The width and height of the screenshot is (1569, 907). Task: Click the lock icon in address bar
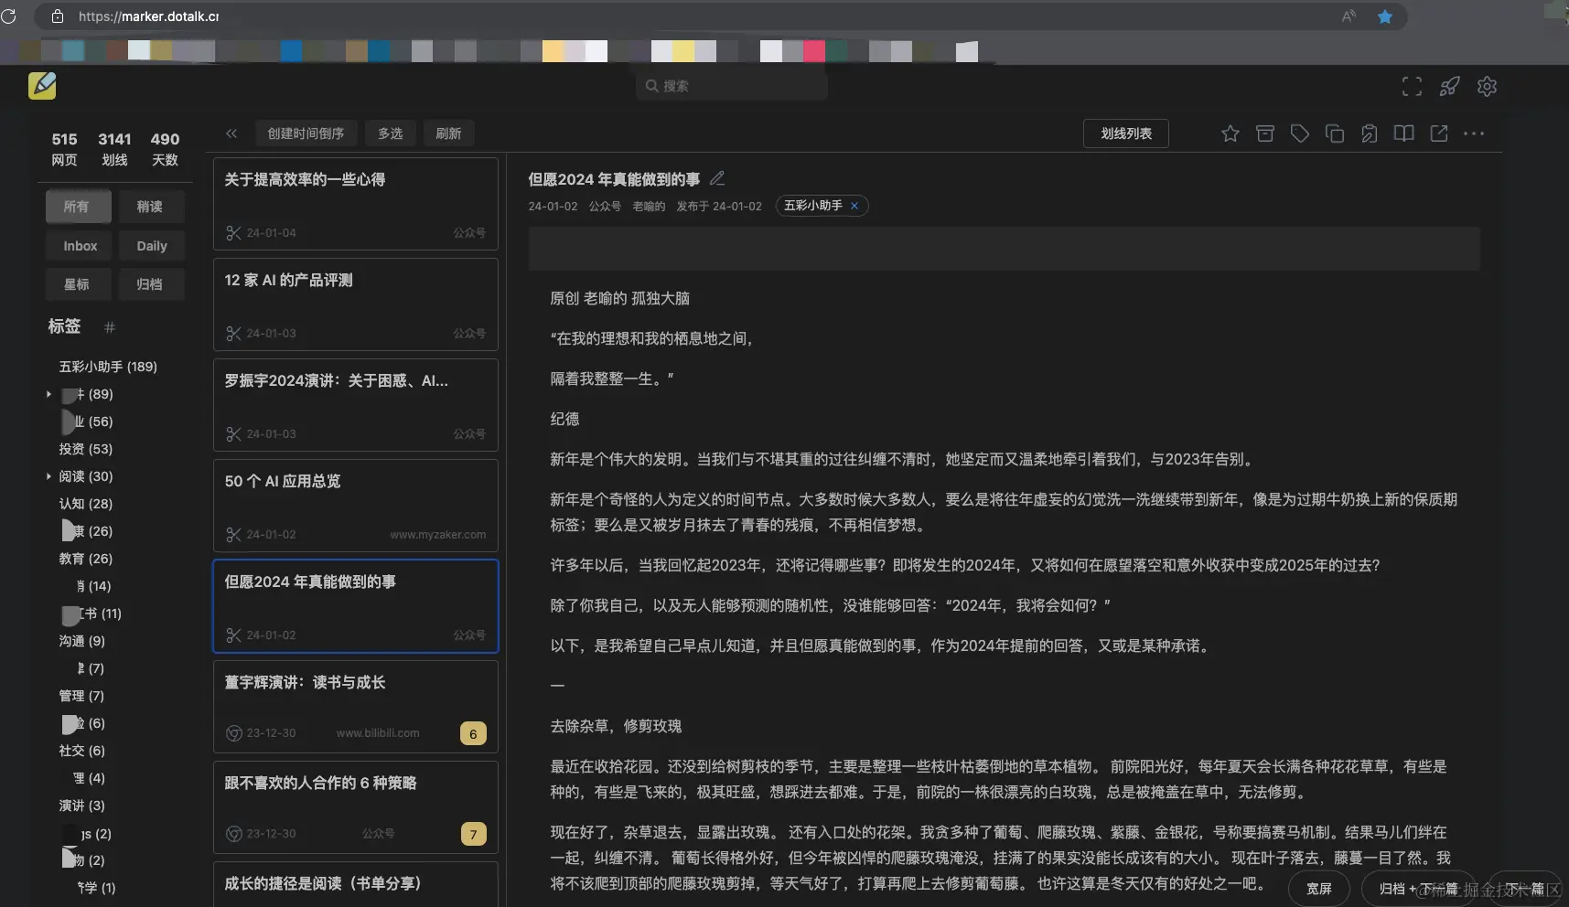pos(57,16)
